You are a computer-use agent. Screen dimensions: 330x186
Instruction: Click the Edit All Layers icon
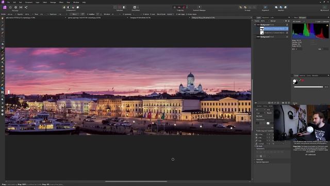[x=256, y=103]
